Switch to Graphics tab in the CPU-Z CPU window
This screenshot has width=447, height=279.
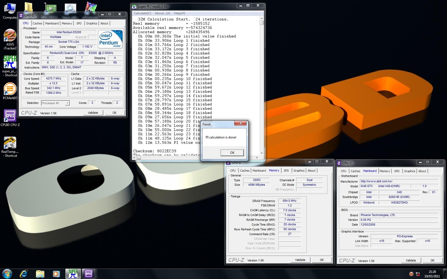click(x=92, y=23)
